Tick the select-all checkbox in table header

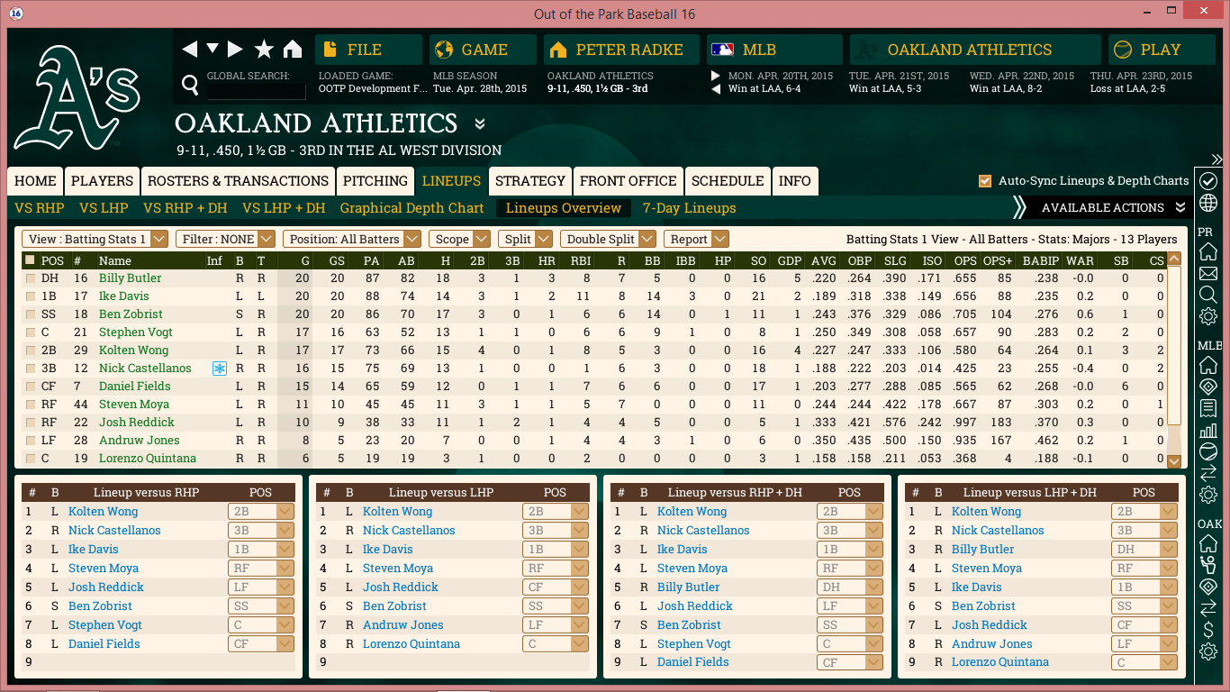click(x=31, y=260)
